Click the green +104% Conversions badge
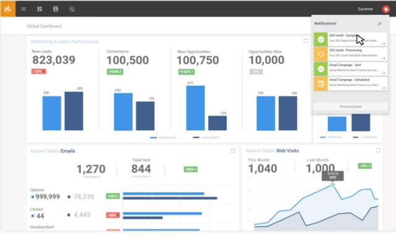 115,72
